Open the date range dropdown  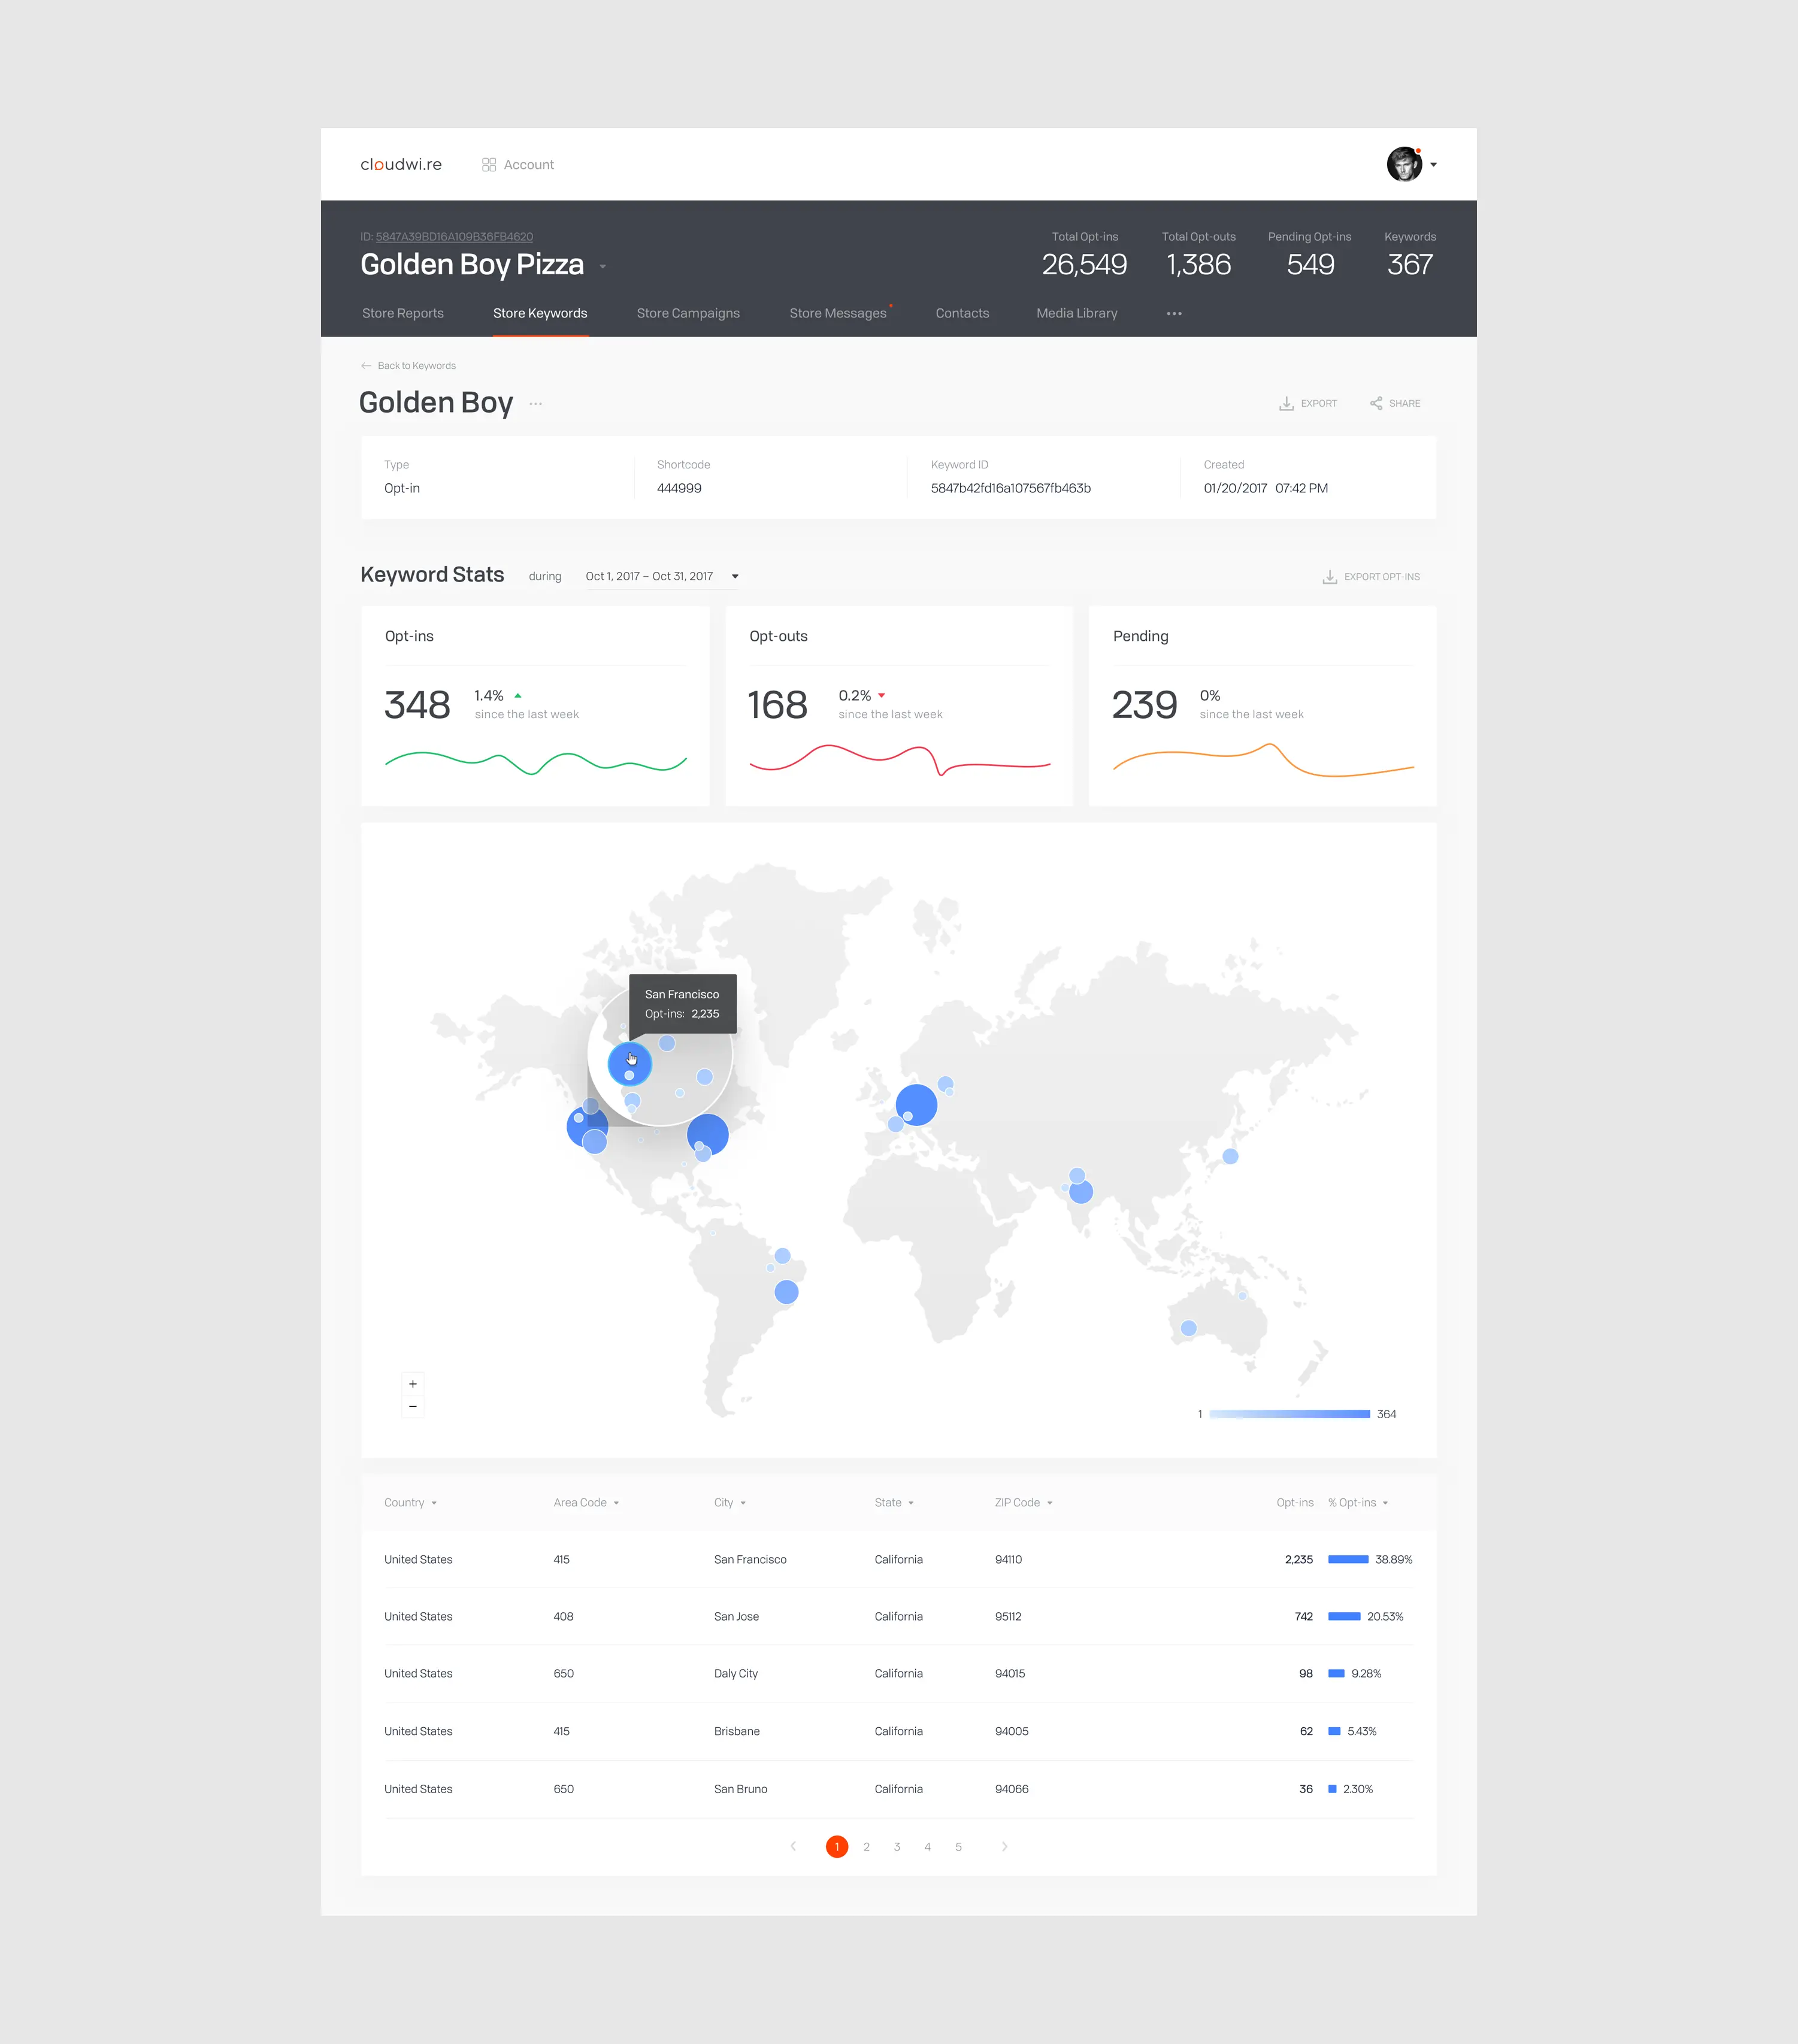pyautogui.click(x=735, y=577)
